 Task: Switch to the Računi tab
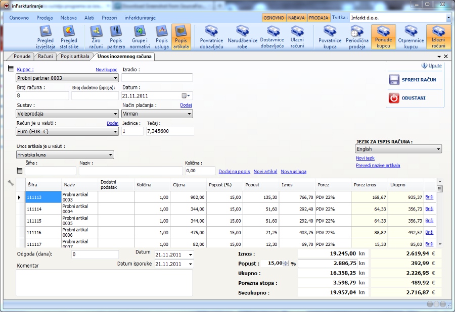point(45,56)
